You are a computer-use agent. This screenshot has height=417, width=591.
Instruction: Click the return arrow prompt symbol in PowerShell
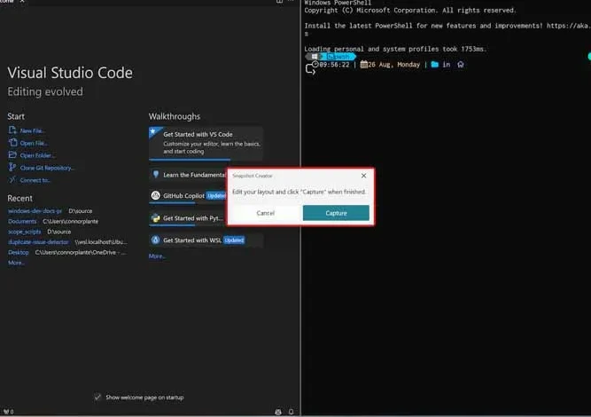(x=310, y=69)
